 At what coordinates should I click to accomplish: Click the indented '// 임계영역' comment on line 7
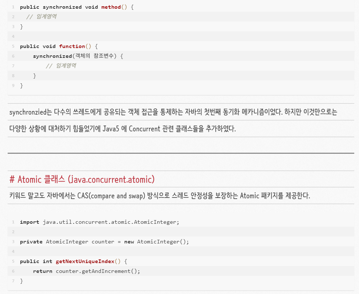(x=61, y=66)
